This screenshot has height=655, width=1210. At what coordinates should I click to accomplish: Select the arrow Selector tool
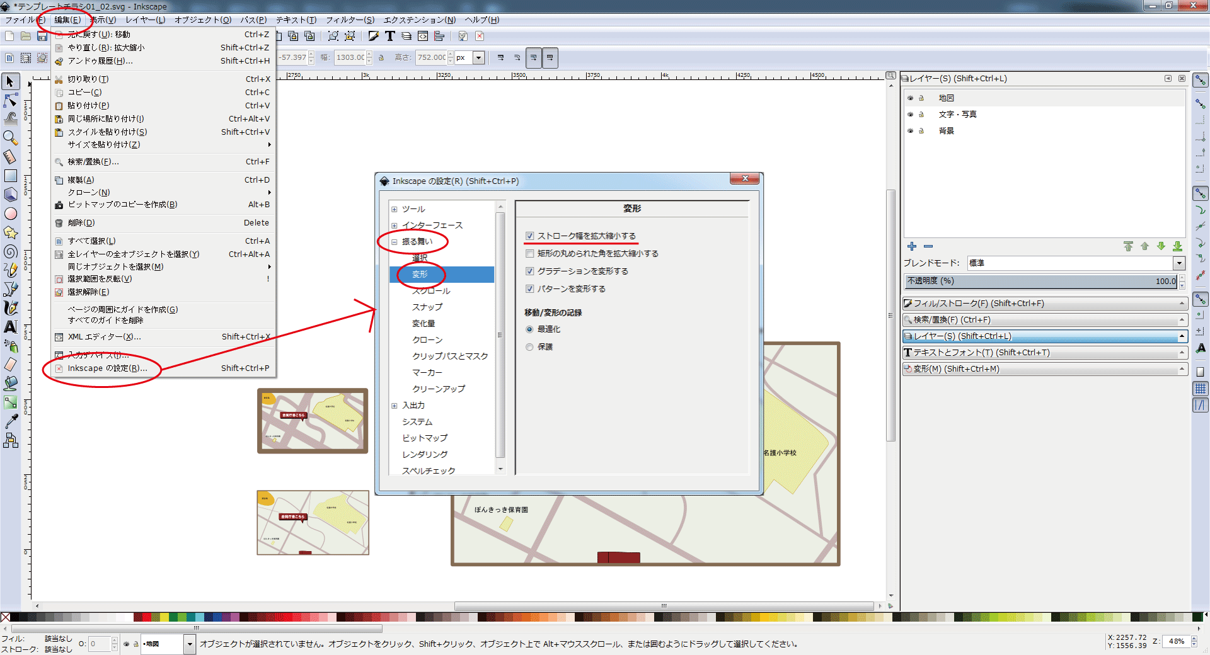[10, 82]
